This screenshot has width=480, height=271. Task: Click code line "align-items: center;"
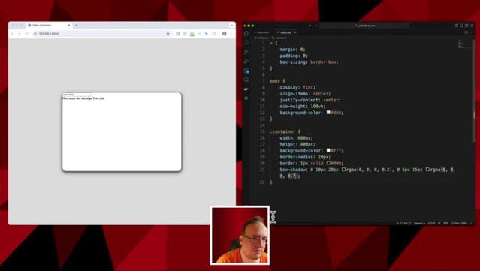coord(305,94)
